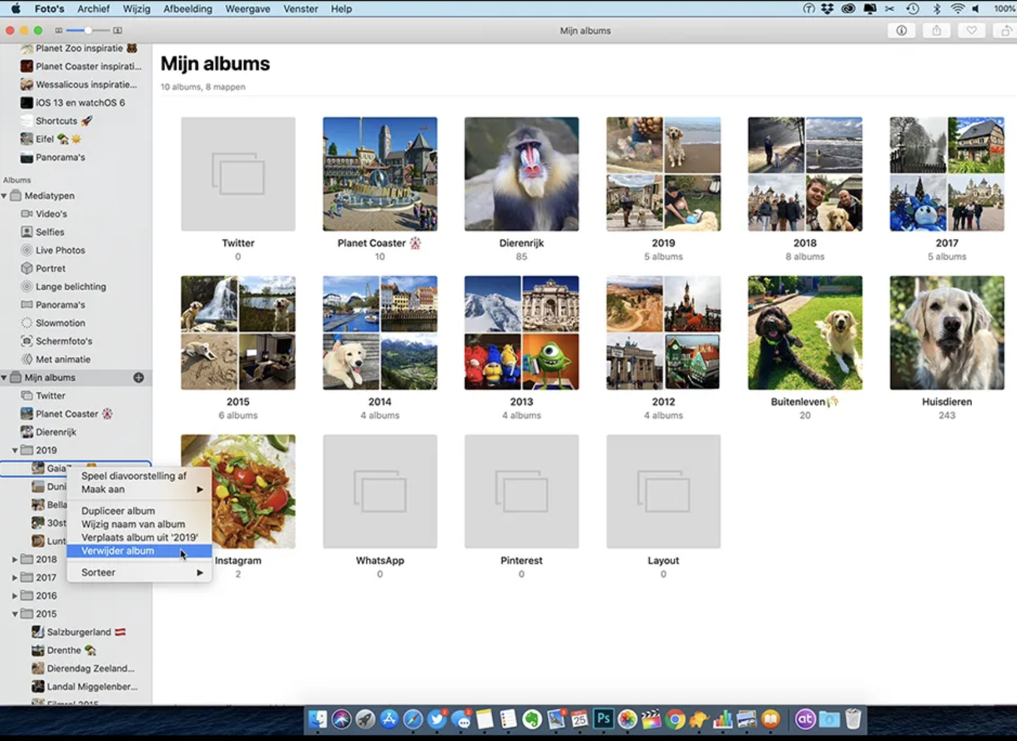Show the info panel via ⓘ toolbar icon
The height and width of the screenshot is (741, 1017).
[x=901, y=30]
